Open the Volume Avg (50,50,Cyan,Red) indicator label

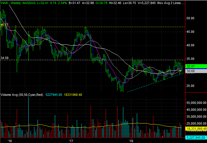(x=22, y=95)
